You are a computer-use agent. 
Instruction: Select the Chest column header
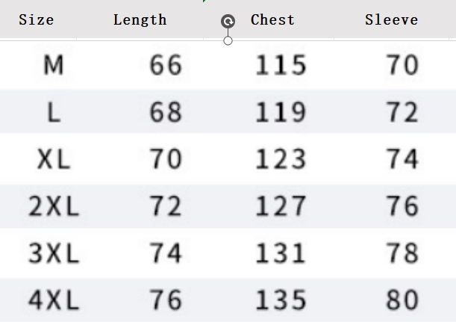click(x=273, y=19)
